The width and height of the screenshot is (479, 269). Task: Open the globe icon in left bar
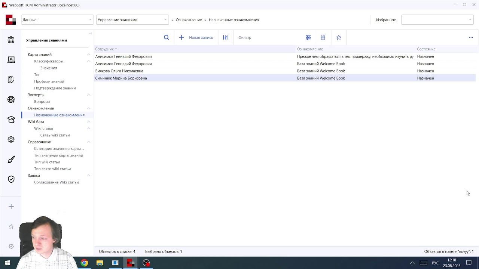coord(11,99)
